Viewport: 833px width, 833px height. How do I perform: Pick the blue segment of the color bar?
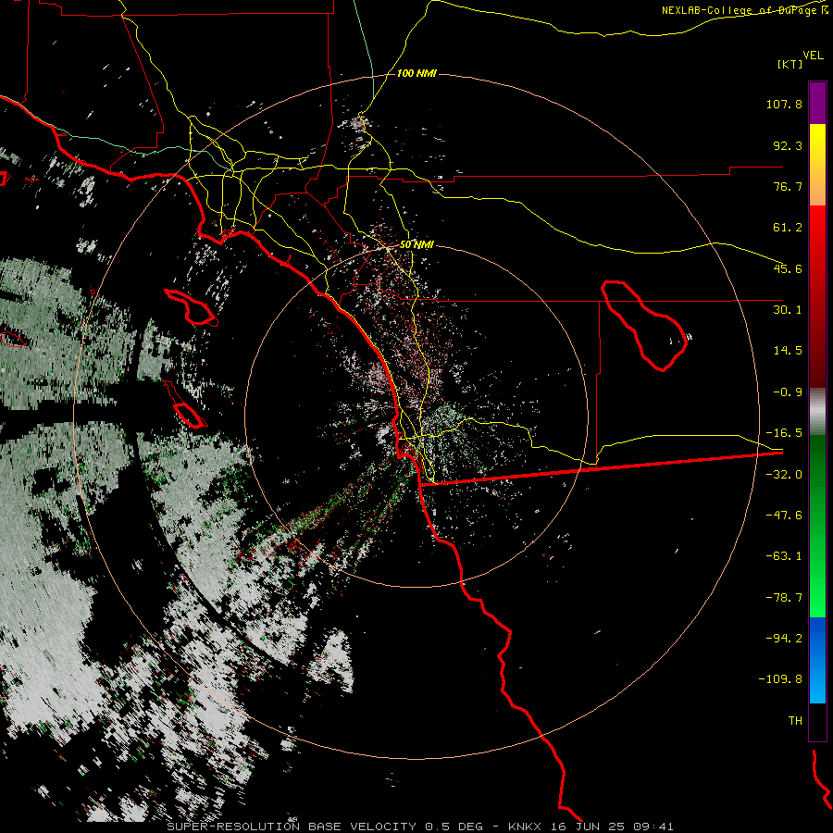(x=817, y=660)
